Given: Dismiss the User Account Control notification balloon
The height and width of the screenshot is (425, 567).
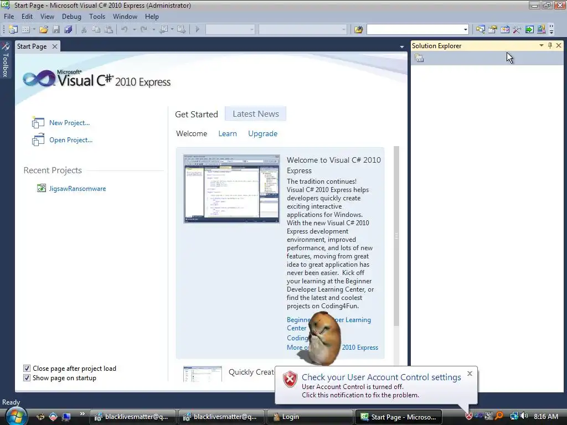Looking at the screenshot, I should click(x=470, y=374).
